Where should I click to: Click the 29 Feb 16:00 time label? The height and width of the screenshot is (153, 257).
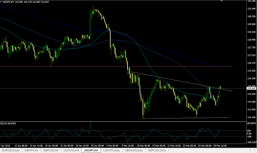click(220, 146)
